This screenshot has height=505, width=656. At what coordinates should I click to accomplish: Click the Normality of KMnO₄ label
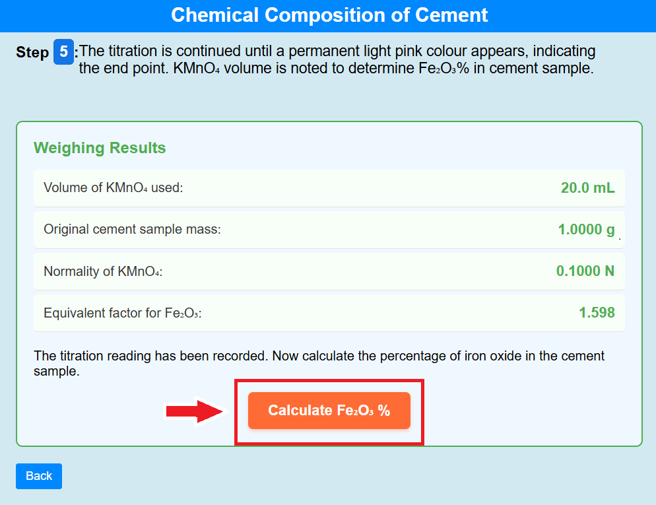[103, 271]
